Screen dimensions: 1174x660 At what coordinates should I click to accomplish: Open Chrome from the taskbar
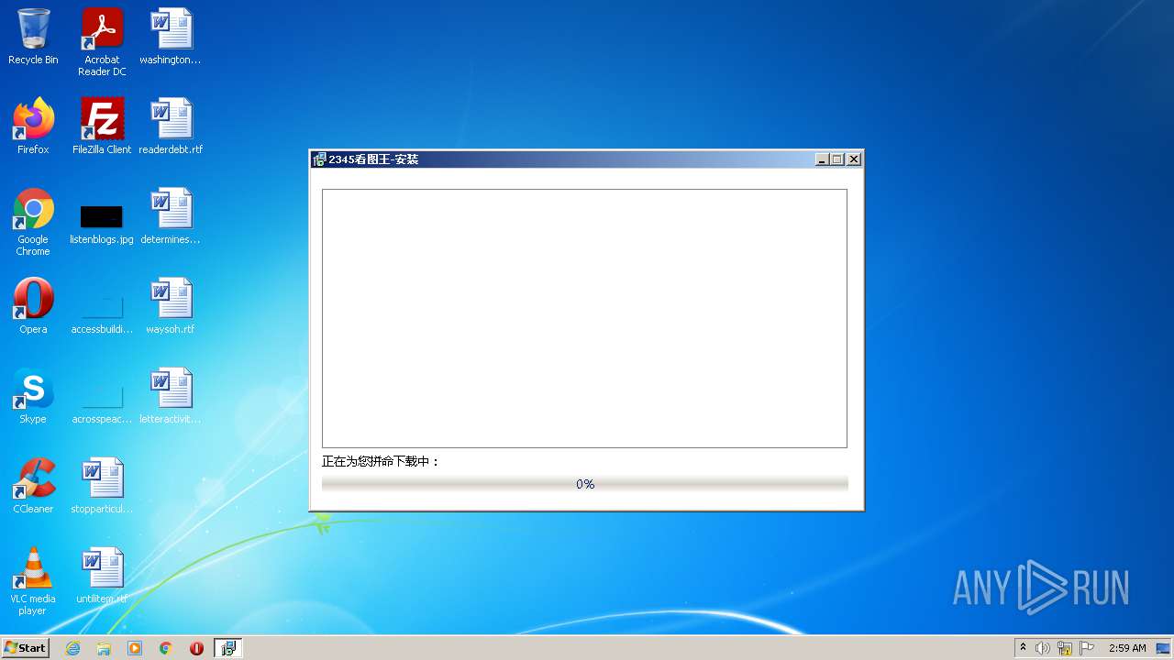pyautogui.click(x=166, y=648)
